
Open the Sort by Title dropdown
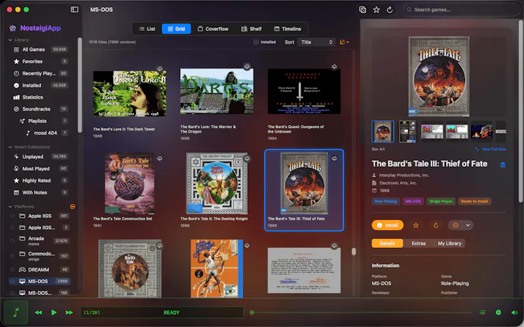click(316, 42)
